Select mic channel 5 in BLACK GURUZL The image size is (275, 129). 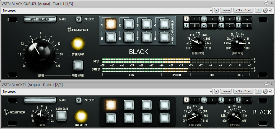[x=111, y=37]
